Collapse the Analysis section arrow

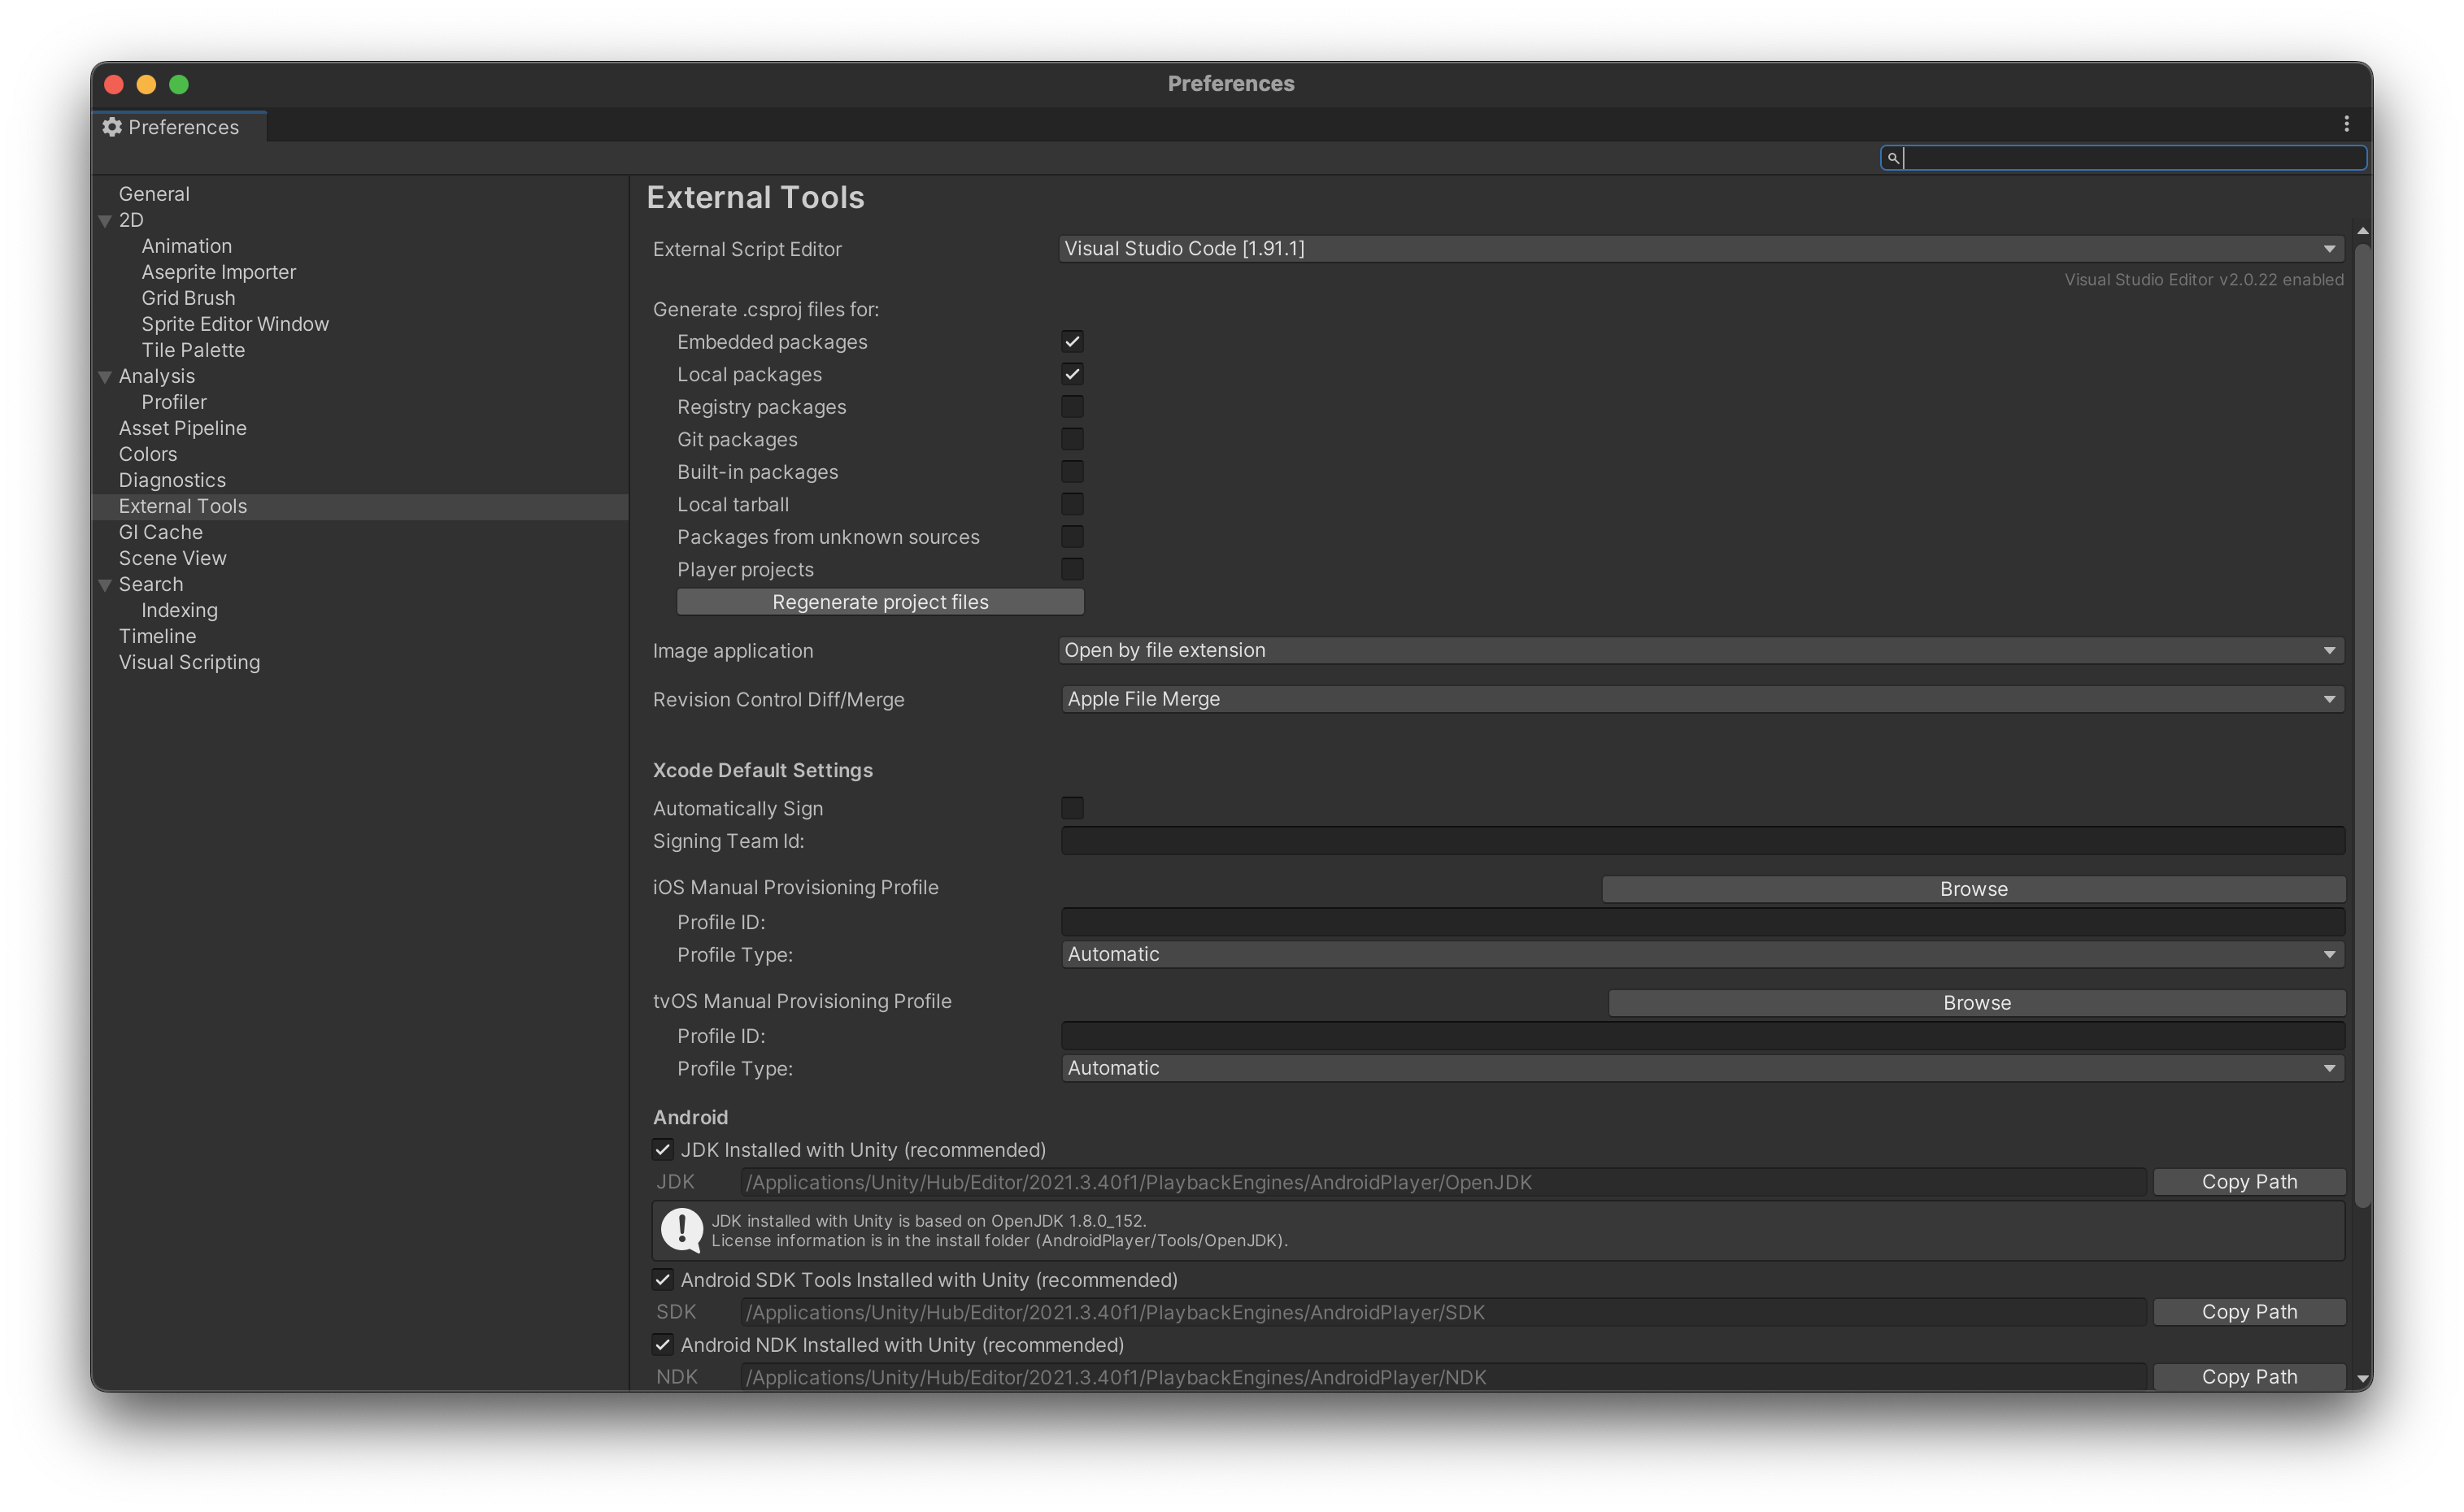tap(105, 377)
